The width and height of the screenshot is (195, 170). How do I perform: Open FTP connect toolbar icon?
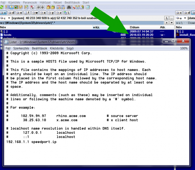(x=58, y=7)
